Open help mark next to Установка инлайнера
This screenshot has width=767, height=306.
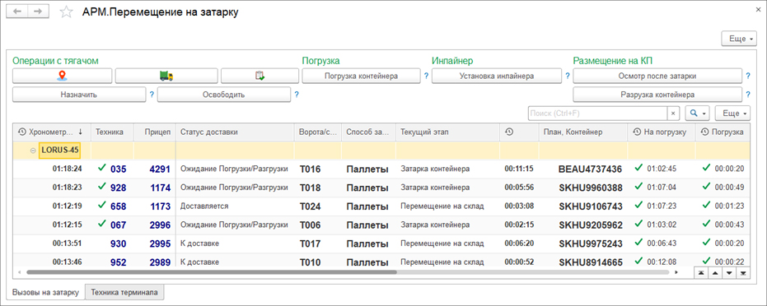pos(568,76)
